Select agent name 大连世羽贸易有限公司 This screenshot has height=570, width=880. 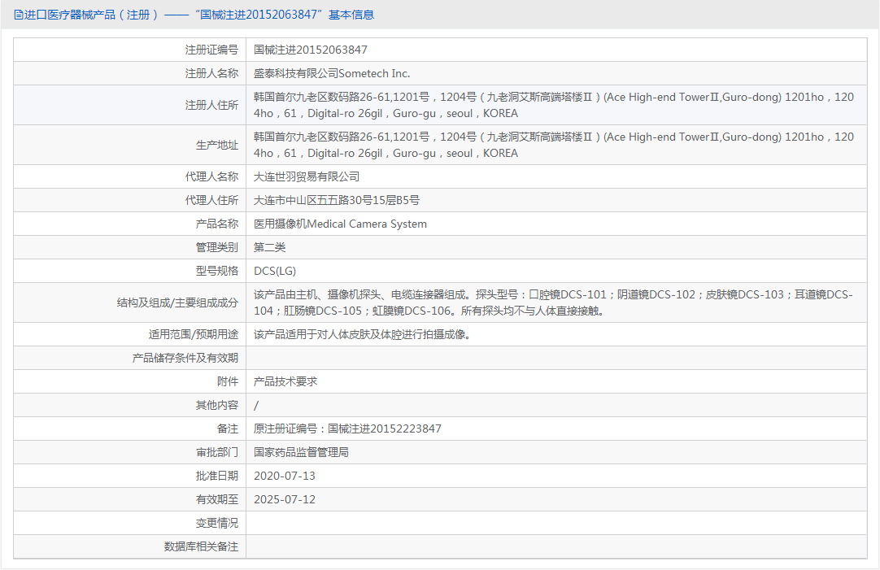[x=307, y=176]
